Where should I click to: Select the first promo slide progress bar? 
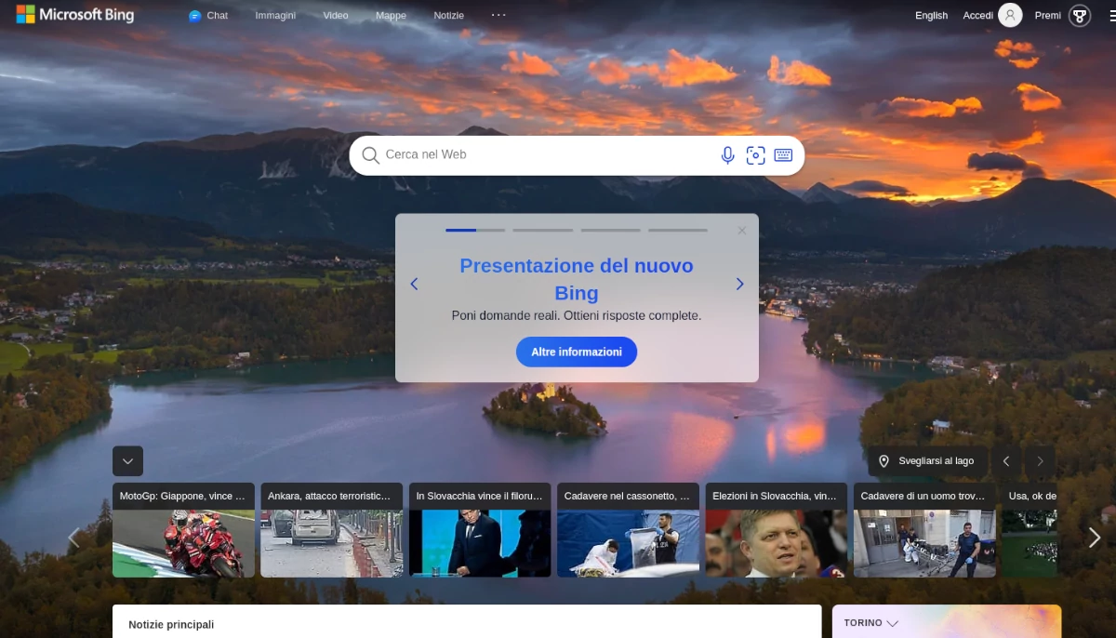475,230
